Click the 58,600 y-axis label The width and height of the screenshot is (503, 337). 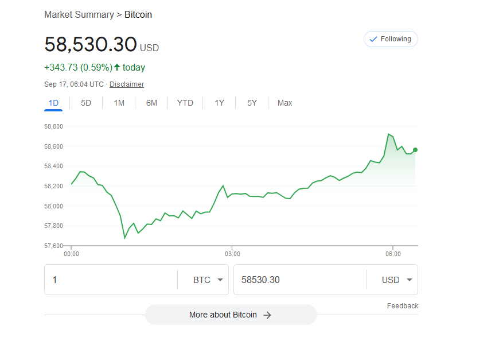click(x=53, y=146)
